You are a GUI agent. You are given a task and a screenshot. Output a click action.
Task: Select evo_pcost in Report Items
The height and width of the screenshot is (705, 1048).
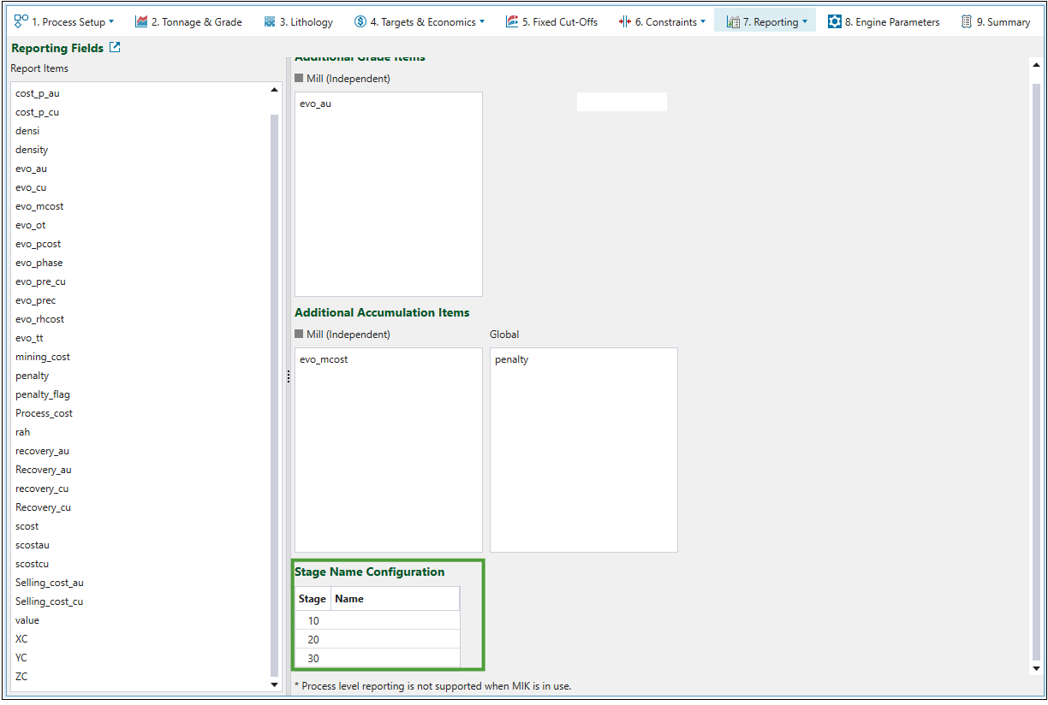tap(39, 244)
